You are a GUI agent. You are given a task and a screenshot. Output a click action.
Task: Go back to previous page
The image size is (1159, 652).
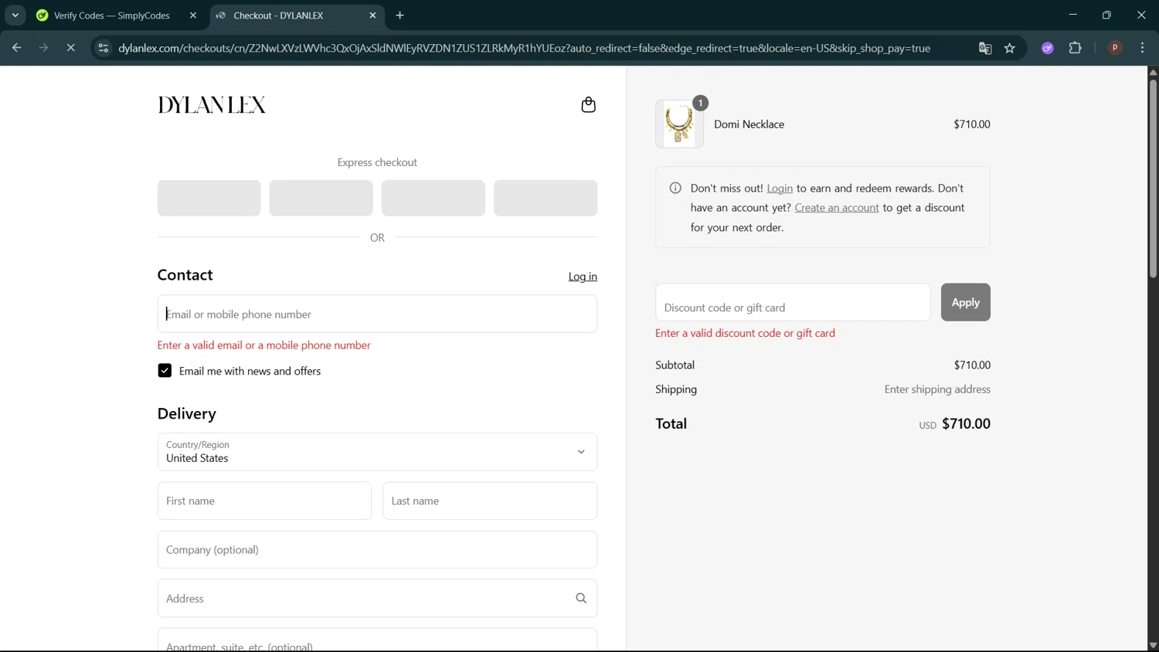click(16, 48)
